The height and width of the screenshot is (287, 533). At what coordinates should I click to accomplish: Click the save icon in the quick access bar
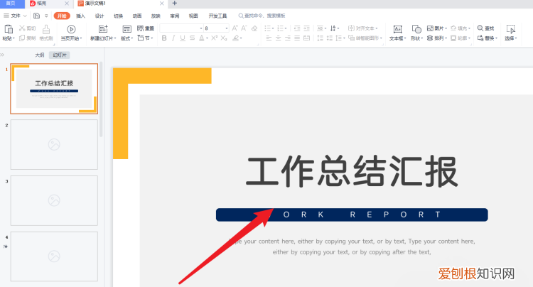pos(36,16)
